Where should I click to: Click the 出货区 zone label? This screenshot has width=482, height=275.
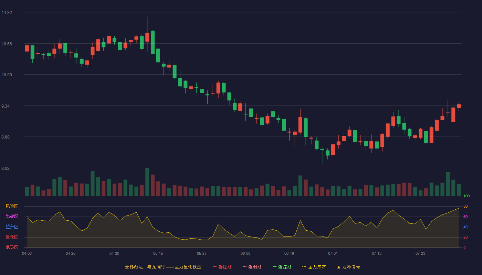12,217
